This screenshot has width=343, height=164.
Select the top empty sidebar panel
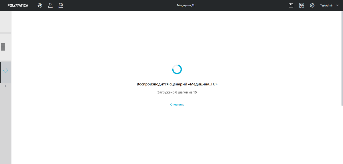coord(5,22)
